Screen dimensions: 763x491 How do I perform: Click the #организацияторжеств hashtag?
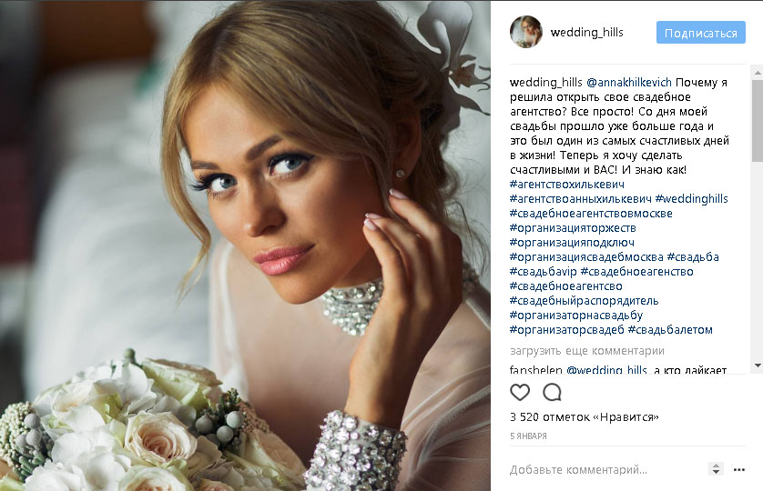tap(573, 228)
